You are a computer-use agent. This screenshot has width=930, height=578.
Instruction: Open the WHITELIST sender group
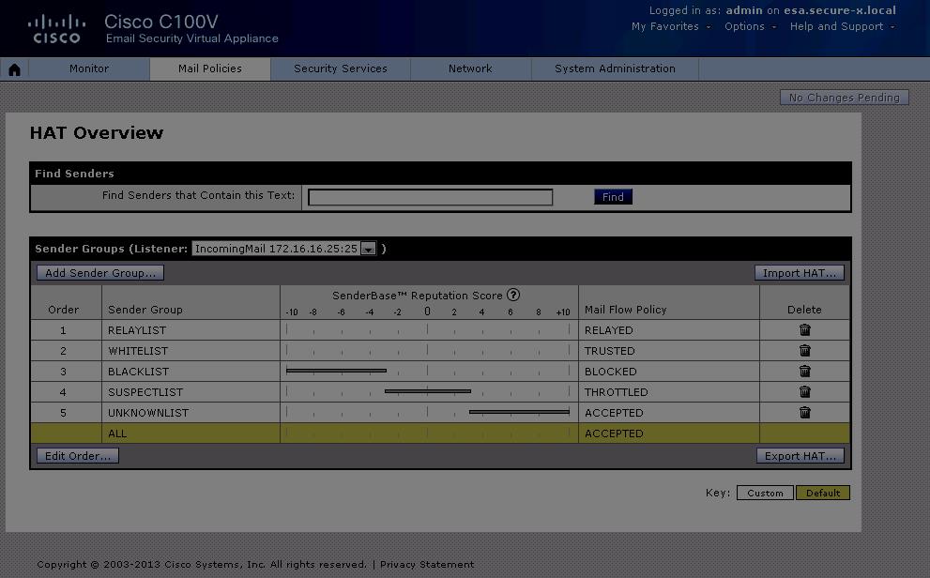click(x=138, y=351)
